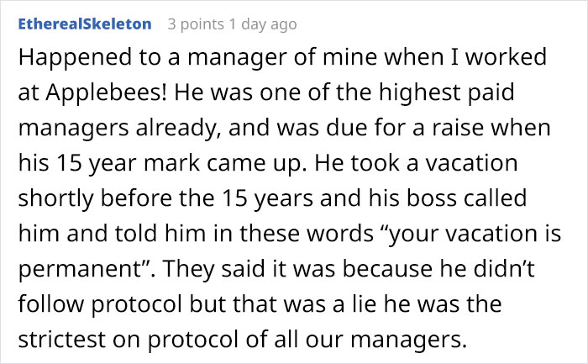Click the word "permanent" in the comment

pos(79,270)
